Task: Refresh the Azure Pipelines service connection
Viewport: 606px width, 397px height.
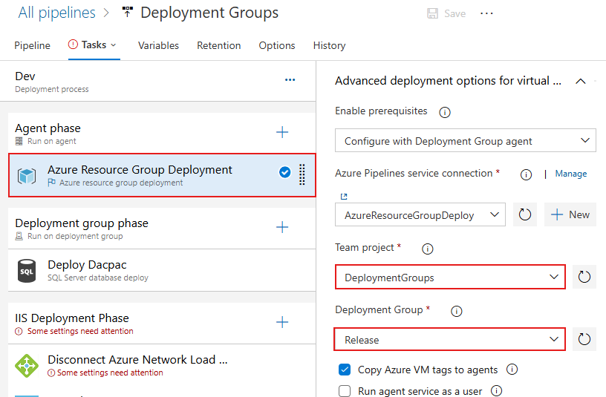Action: [x=525, y=215]
